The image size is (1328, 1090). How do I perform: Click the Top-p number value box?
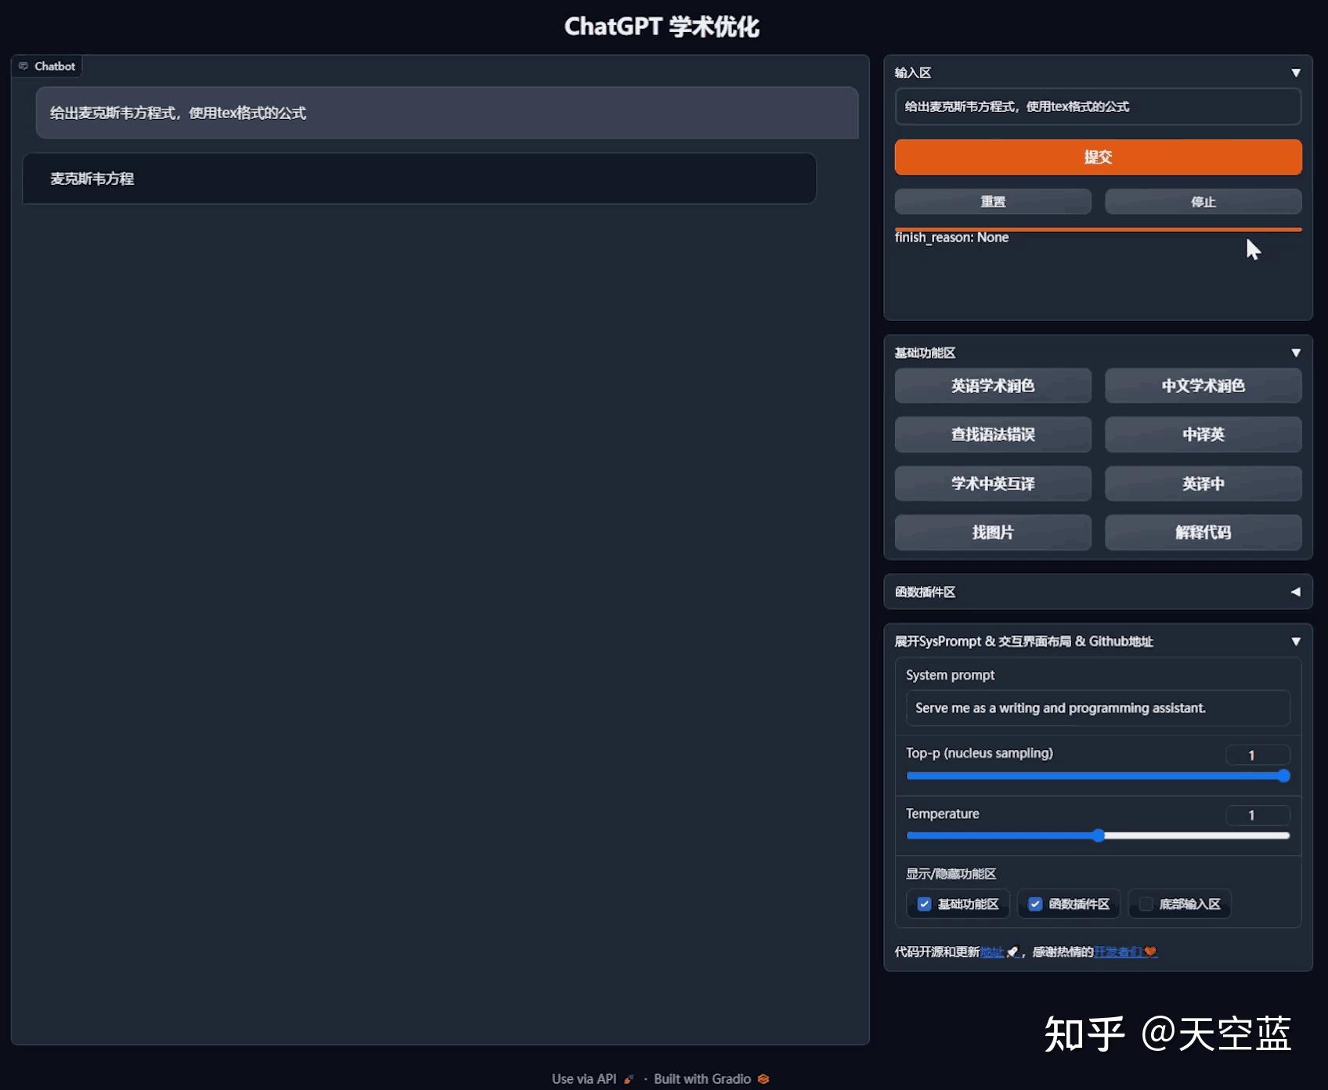[1258, 755]
